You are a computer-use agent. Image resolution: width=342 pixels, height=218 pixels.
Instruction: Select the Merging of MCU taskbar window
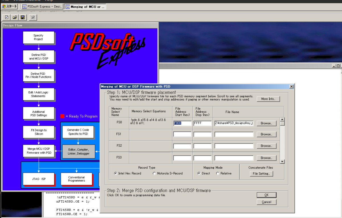click(x=85, y=7)
